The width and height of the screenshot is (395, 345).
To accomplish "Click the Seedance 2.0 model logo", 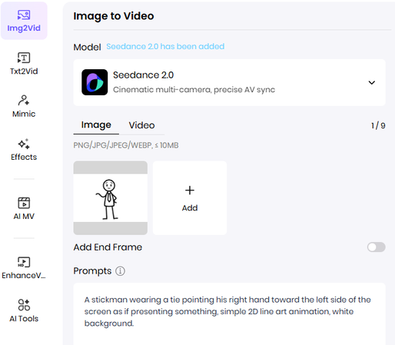I will click(x=95, y=82).
